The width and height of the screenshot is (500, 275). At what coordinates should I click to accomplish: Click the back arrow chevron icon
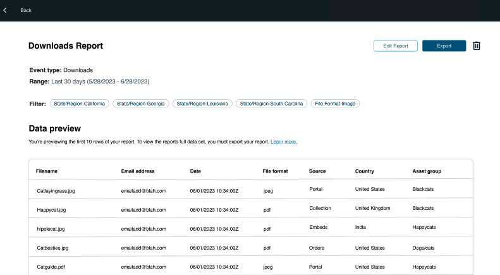(x=5, y=10)
